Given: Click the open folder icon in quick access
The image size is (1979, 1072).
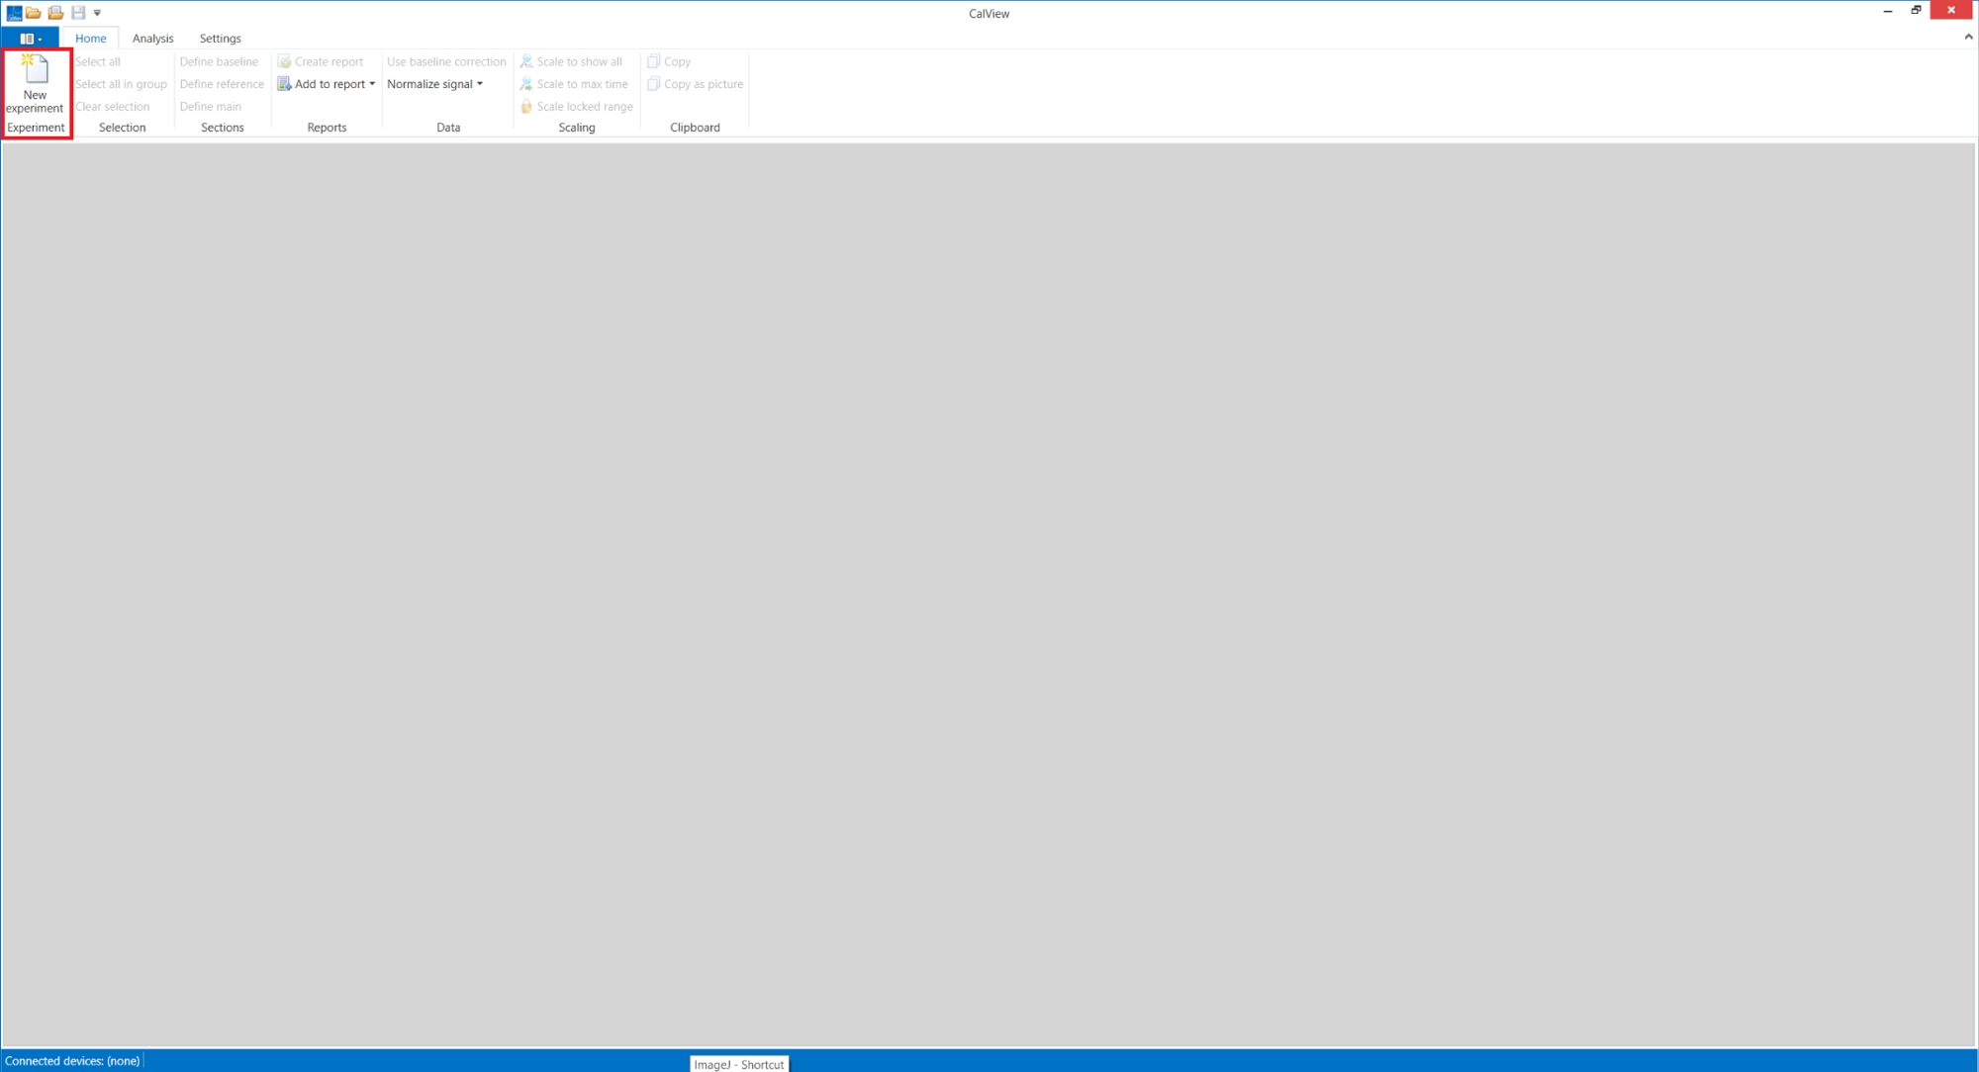Looking at the screenshot, I should pos(33,13).
